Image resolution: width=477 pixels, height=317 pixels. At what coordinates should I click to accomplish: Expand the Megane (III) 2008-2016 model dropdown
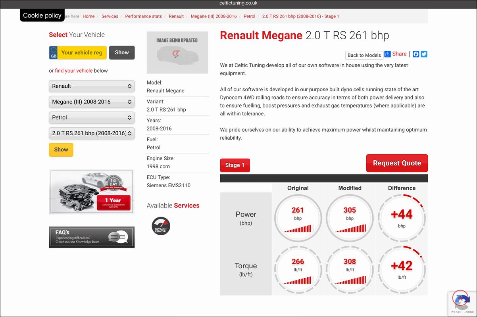point(92,102)
